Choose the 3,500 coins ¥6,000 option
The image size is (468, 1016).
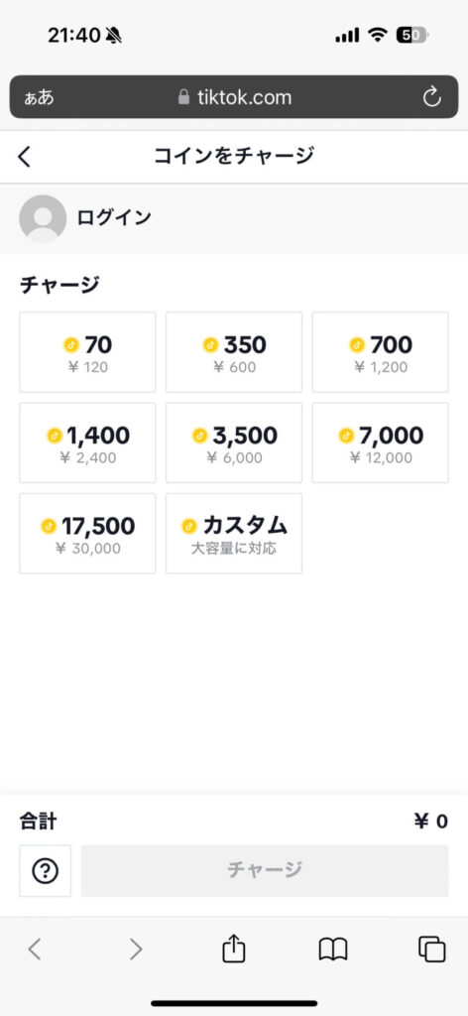tap(234, 443)
